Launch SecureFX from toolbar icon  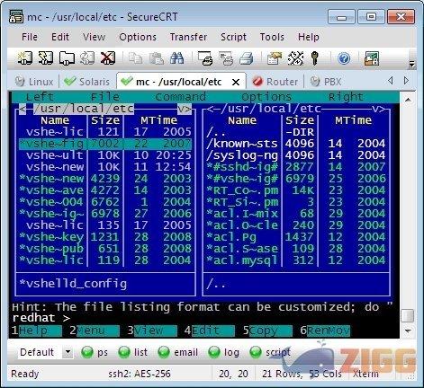pos(372,58)
